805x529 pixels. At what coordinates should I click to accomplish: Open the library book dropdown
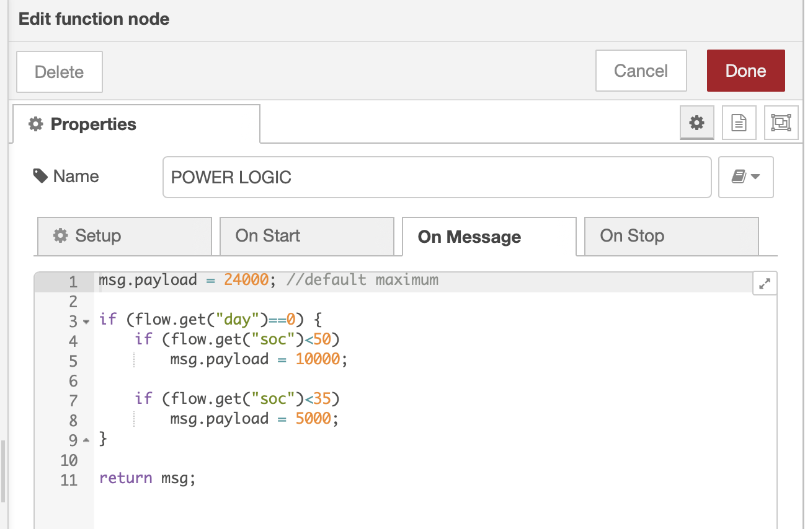tap(745, 177)
